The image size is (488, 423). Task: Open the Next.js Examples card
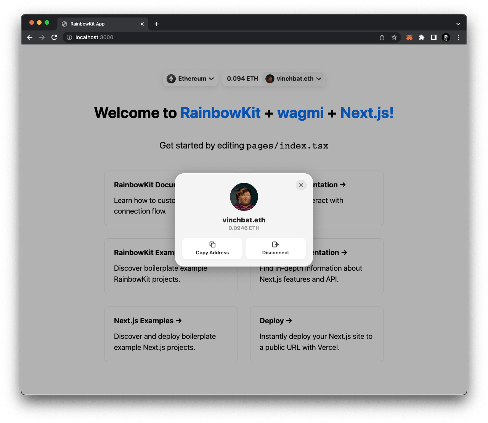tap(171, 334)
